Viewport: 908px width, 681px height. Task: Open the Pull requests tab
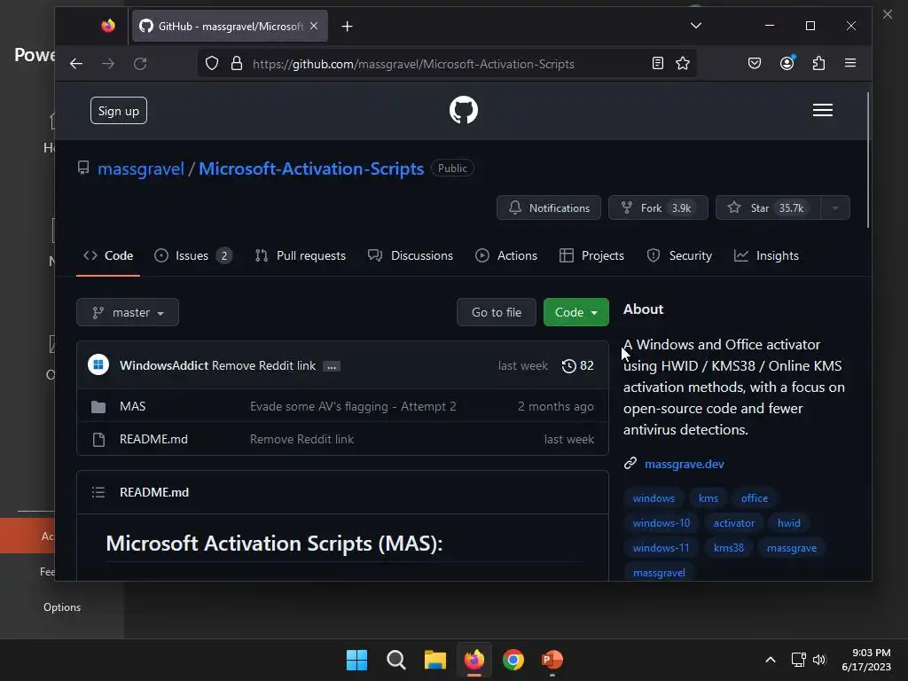tap(300, 255)
